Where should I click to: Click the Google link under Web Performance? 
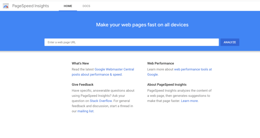[152, 74]
